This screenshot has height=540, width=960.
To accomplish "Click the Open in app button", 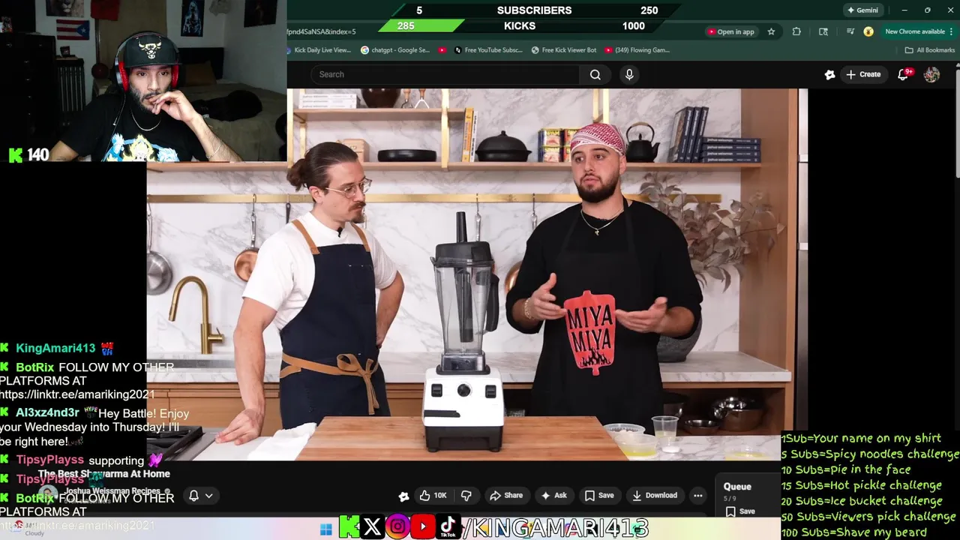I will point(730,31).
